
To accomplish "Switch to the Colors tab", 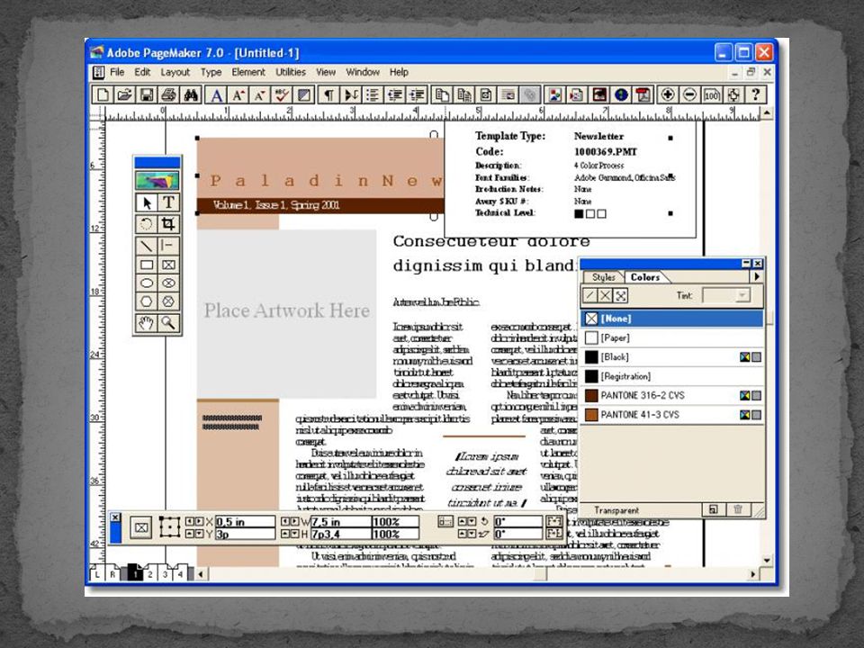I will (645, 277).
